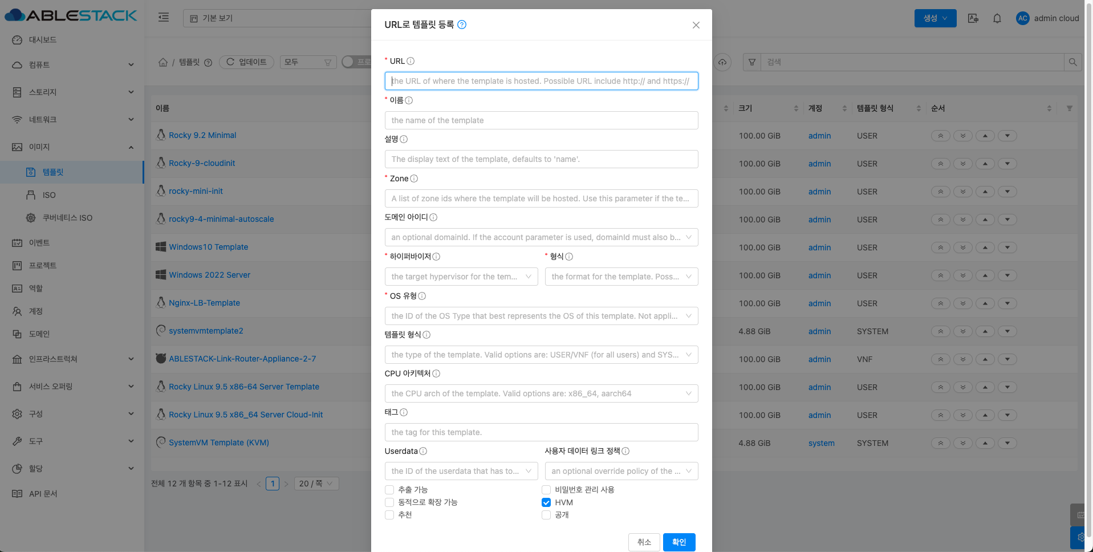Click the URL field info icon
Viewport: 1093px width, 552px height.
411,61
